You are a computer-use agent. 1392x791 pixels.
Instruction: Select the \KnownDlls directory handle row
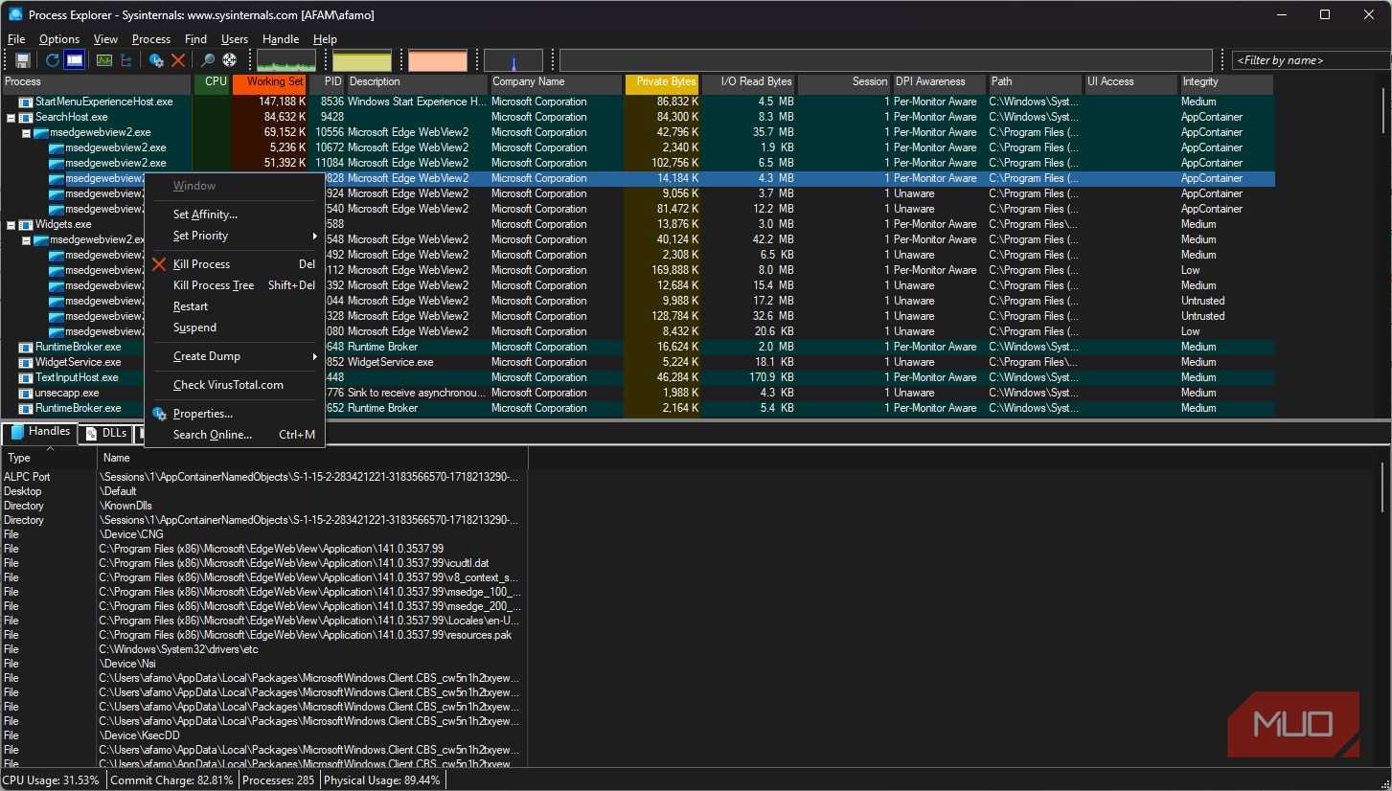(x=264, y=506)
